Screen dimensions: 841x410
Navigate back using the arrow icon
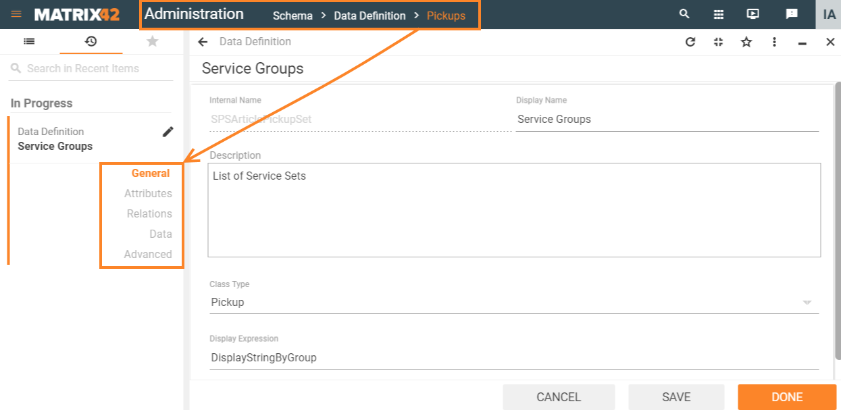point(203,41)
